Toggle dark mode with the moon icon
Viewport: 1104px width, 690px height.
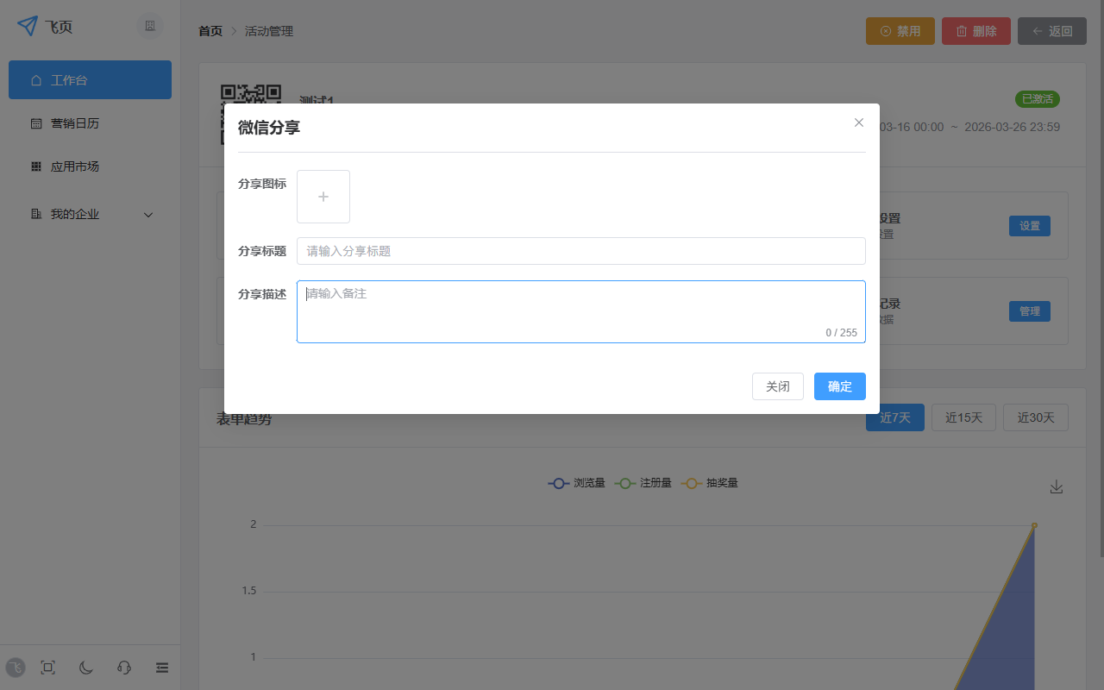tap(85, 668)
